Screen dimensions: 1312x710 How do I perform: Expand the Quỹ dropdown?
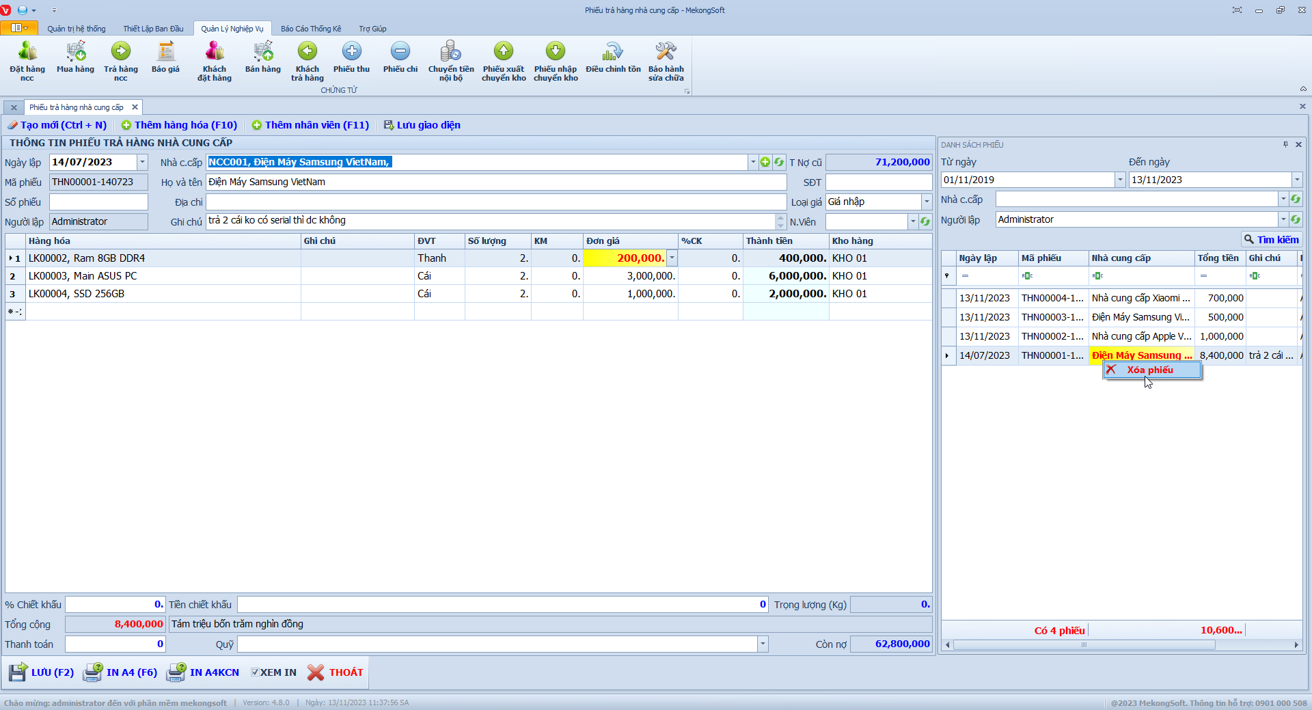(763, 644)
